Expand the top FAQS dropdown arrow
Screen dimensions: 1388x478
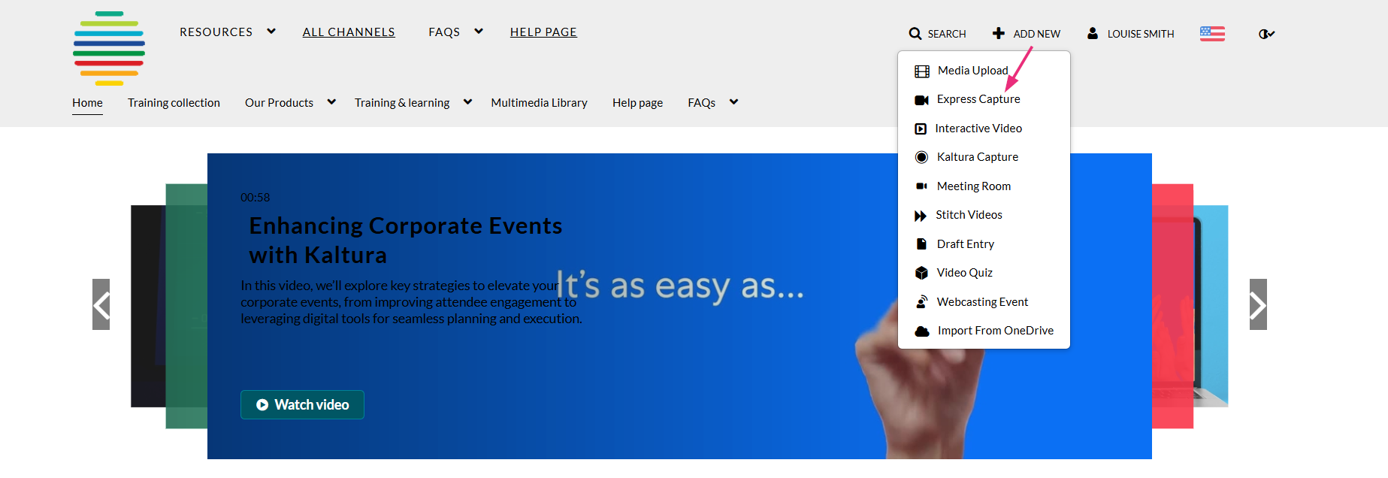click(479, 32)
